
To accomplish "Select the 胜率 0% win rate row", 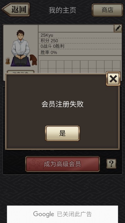I will pyautogui.click(x=80, y=52).
